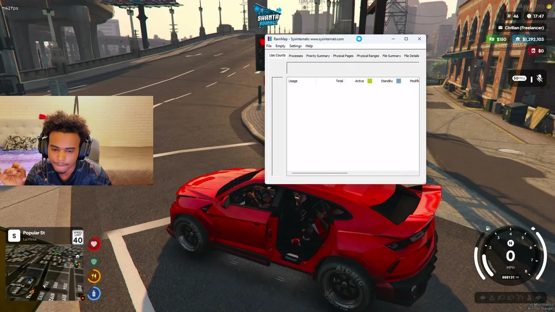Open the File menu in RamMap
This screenshot has height=312, width=555.
pyautogui.click(x=269, y=46)
